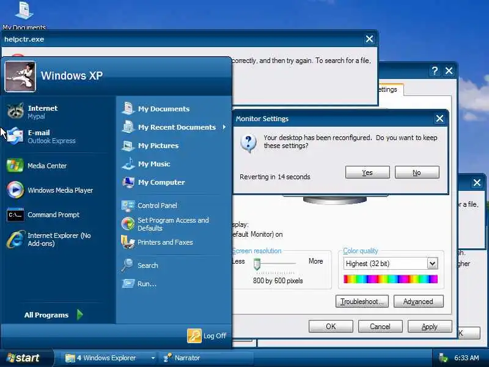489x367 pixels.
Task: Choose My Computer text in Start menu
Action: [x=161, y=182]
